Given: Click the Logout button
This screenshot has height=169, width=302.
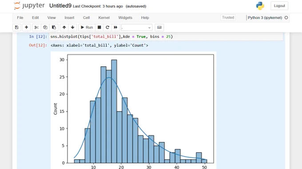Looking at the screenshot, I should coord(279,6).
